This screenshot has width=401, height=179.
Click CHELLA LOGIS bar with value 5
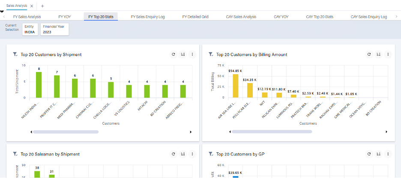pos(111,90)
